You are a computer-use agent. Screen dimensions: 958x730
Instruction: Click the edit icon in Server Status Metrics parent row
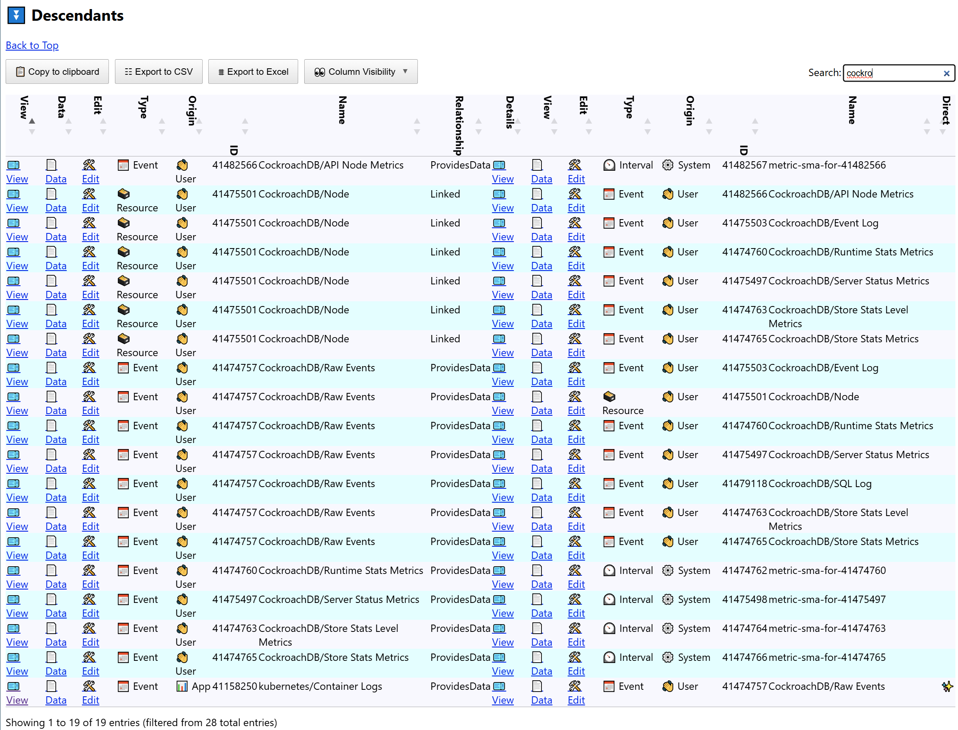click(89, 599)
